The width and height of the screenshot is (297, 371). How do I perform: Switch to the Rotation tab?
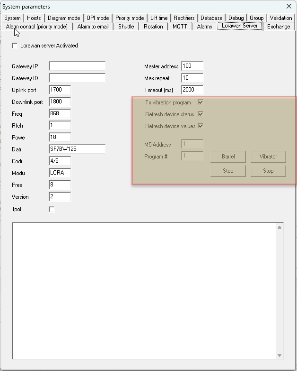tap(153, 27)
